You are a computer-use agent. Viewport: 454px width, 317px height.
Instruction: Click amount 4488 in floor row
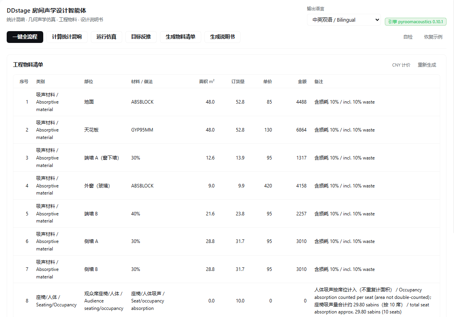click(301, 102)
